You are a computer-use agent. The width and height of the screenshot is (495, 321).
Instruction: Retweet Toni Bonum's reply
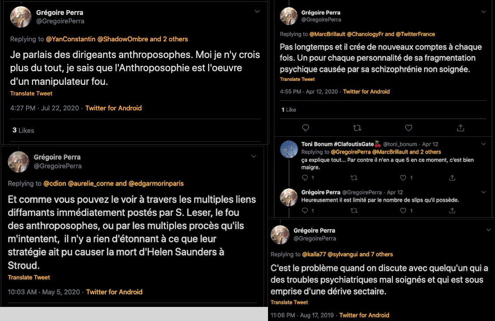pos(354,178)
